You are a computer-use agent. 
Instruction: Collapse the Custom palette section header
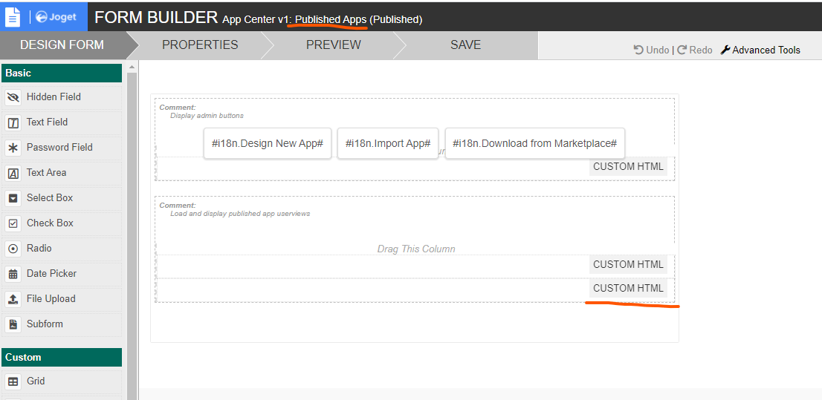[61, 357]
